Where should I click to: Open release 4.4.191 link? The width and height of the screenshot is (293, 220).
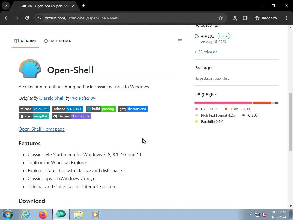[x=207, y=36]
